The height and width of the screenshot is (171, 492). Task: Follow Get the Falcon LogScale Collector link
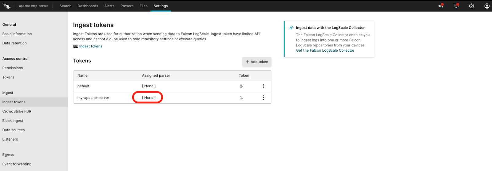tap(325, 50)
